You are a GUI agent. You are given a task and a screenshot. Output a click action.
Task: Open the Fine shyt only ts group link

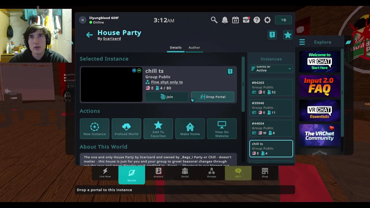tap(167, 82)
